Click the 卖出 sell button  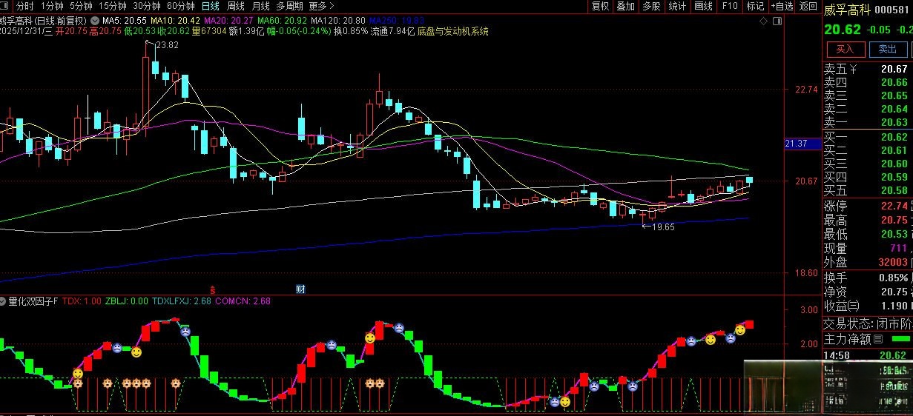887,49
